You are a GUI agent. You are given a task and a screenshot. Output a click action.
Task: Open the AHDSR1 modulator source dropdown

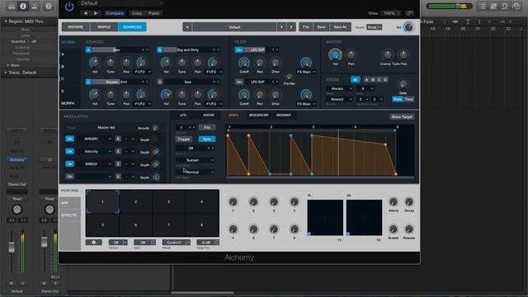[x=97, y=139]
